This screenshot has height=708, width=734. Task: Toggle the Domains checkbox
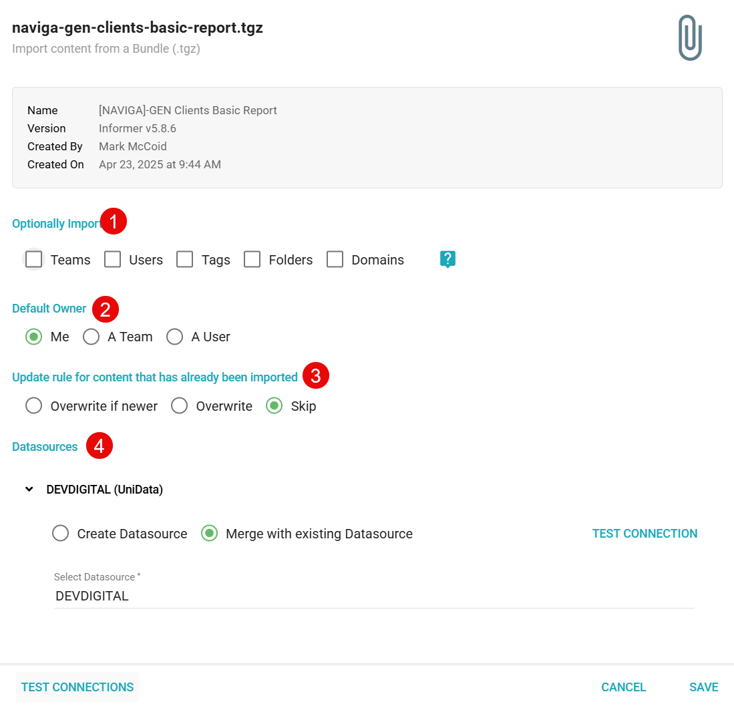pos(335,259)
